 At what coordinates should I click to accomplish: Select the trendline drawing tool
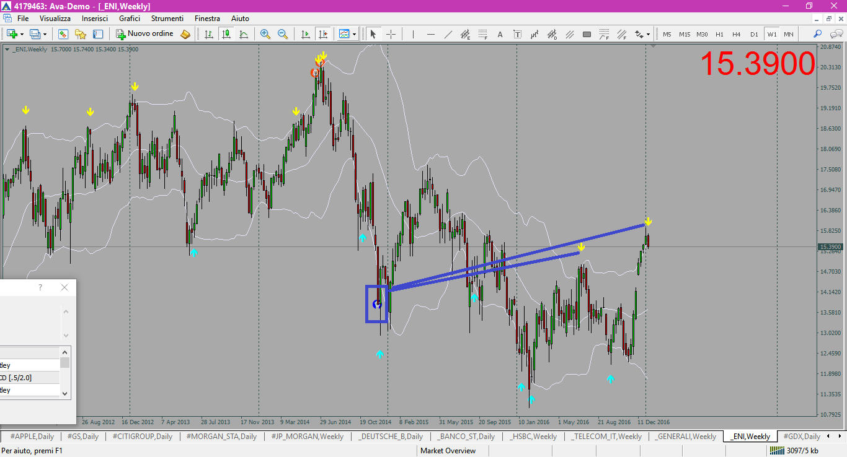(448, 34)
